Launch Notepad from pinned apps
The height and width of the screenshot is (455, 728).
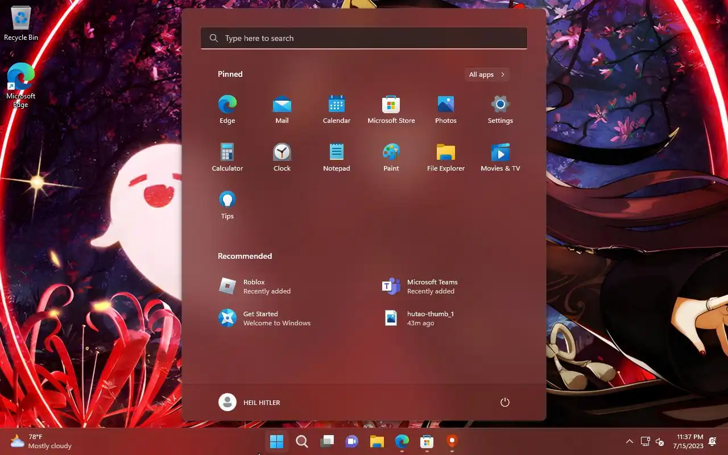pyautogui.click(x=337, y=158)
